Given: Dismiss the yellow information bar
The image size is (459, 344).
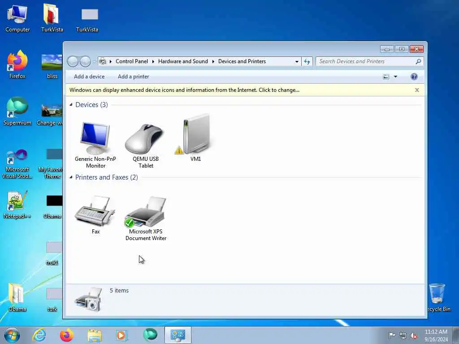Looking at the screenshot, I should [417, 90].
